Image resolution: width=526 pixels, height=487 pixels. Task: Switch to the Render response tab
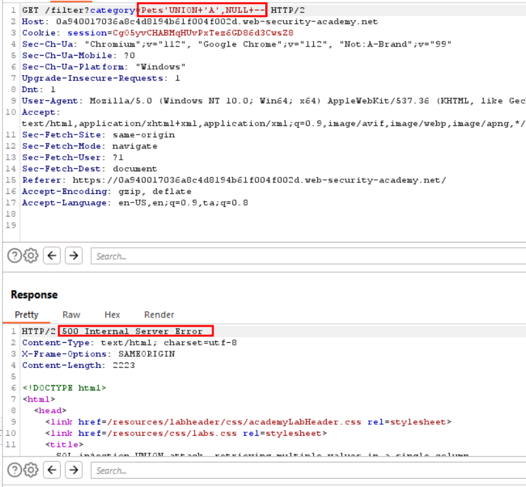[159, 314]
